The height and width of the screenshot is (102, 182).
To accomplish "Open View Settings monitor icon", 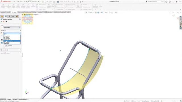I will coord(116,12).
